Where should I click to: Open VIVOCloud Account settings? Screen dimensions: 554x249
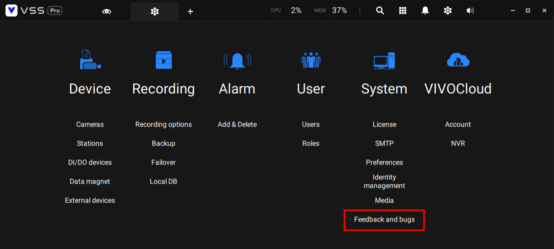tap(458, 124)
